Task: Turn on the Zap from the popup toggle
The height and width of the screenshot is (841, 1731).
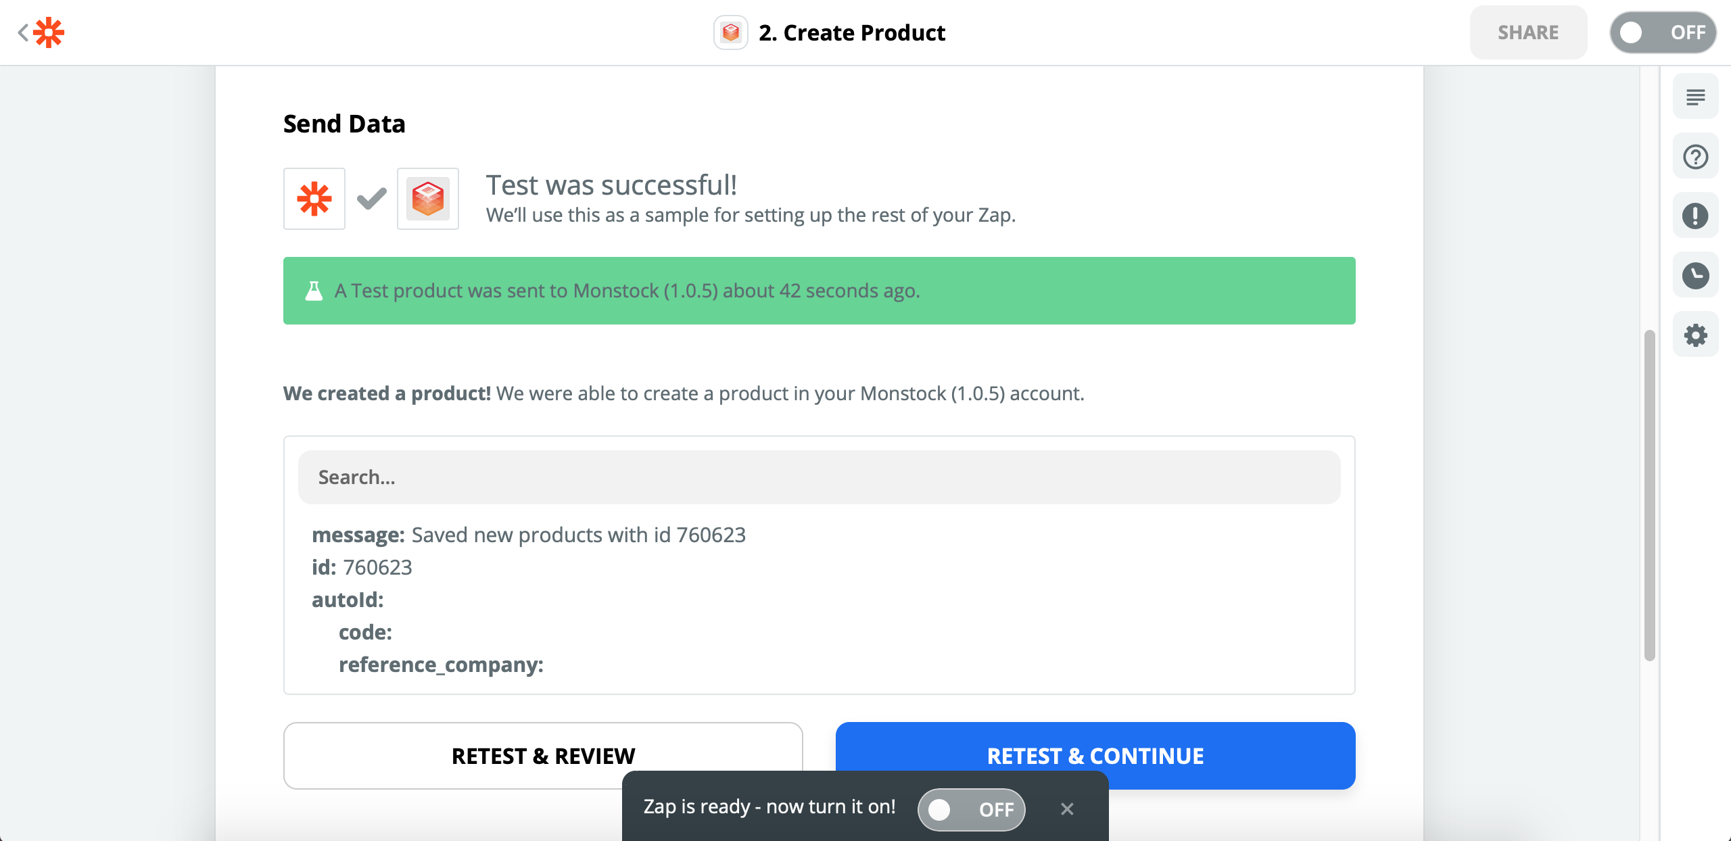Action: (971, 809)
